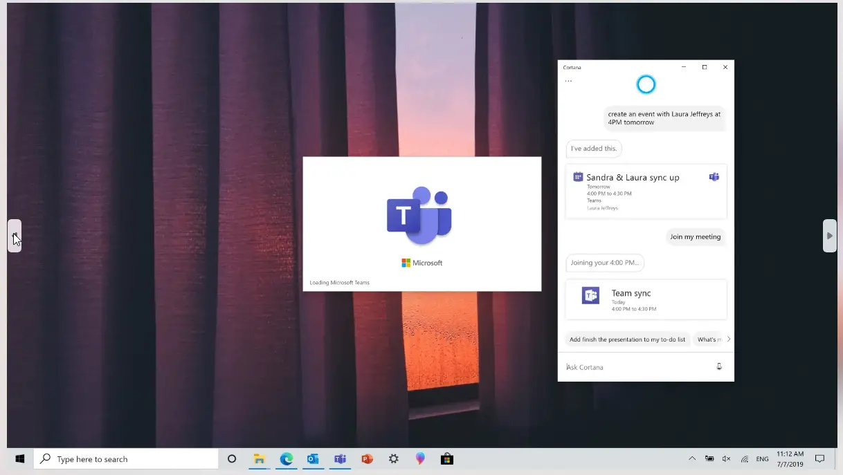Expand more Cortana suggestions with the chevron

[728, 339]
